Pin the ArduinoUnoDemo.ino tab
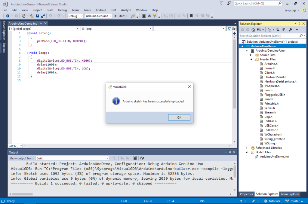This screenshot has height=204, width=308. [41, 23]
